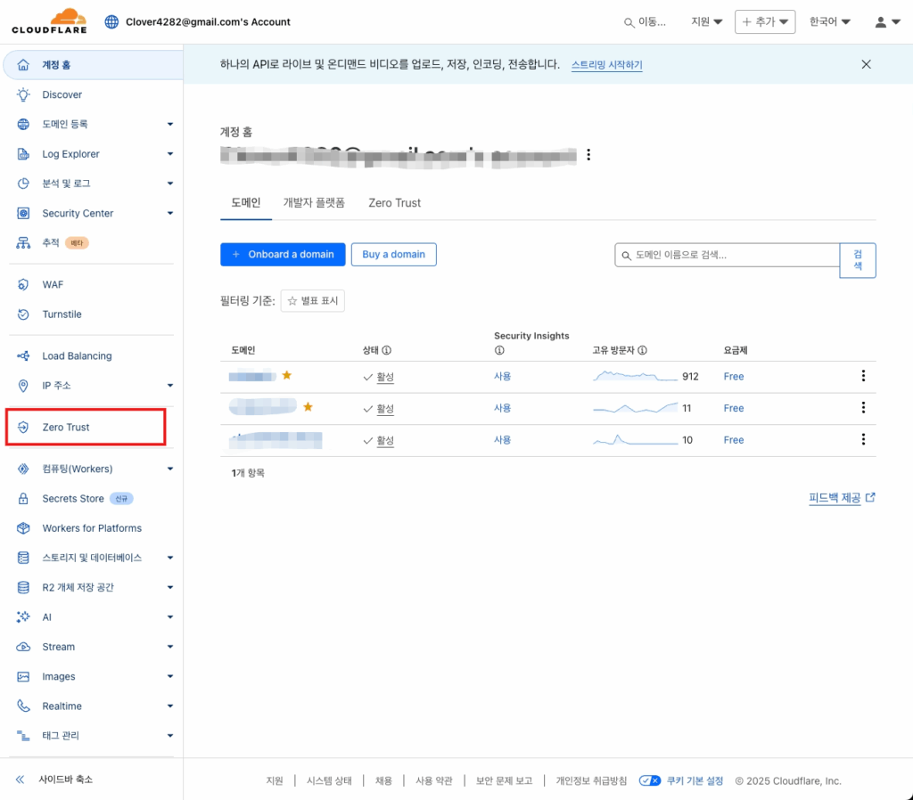Expand the Log Explorer section arrow
The height and width of the screenshot is (800, 913).
coord(170,153)
